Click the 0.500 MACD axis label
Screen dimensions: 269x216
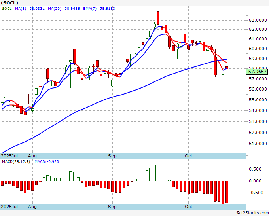pos(255,169)
